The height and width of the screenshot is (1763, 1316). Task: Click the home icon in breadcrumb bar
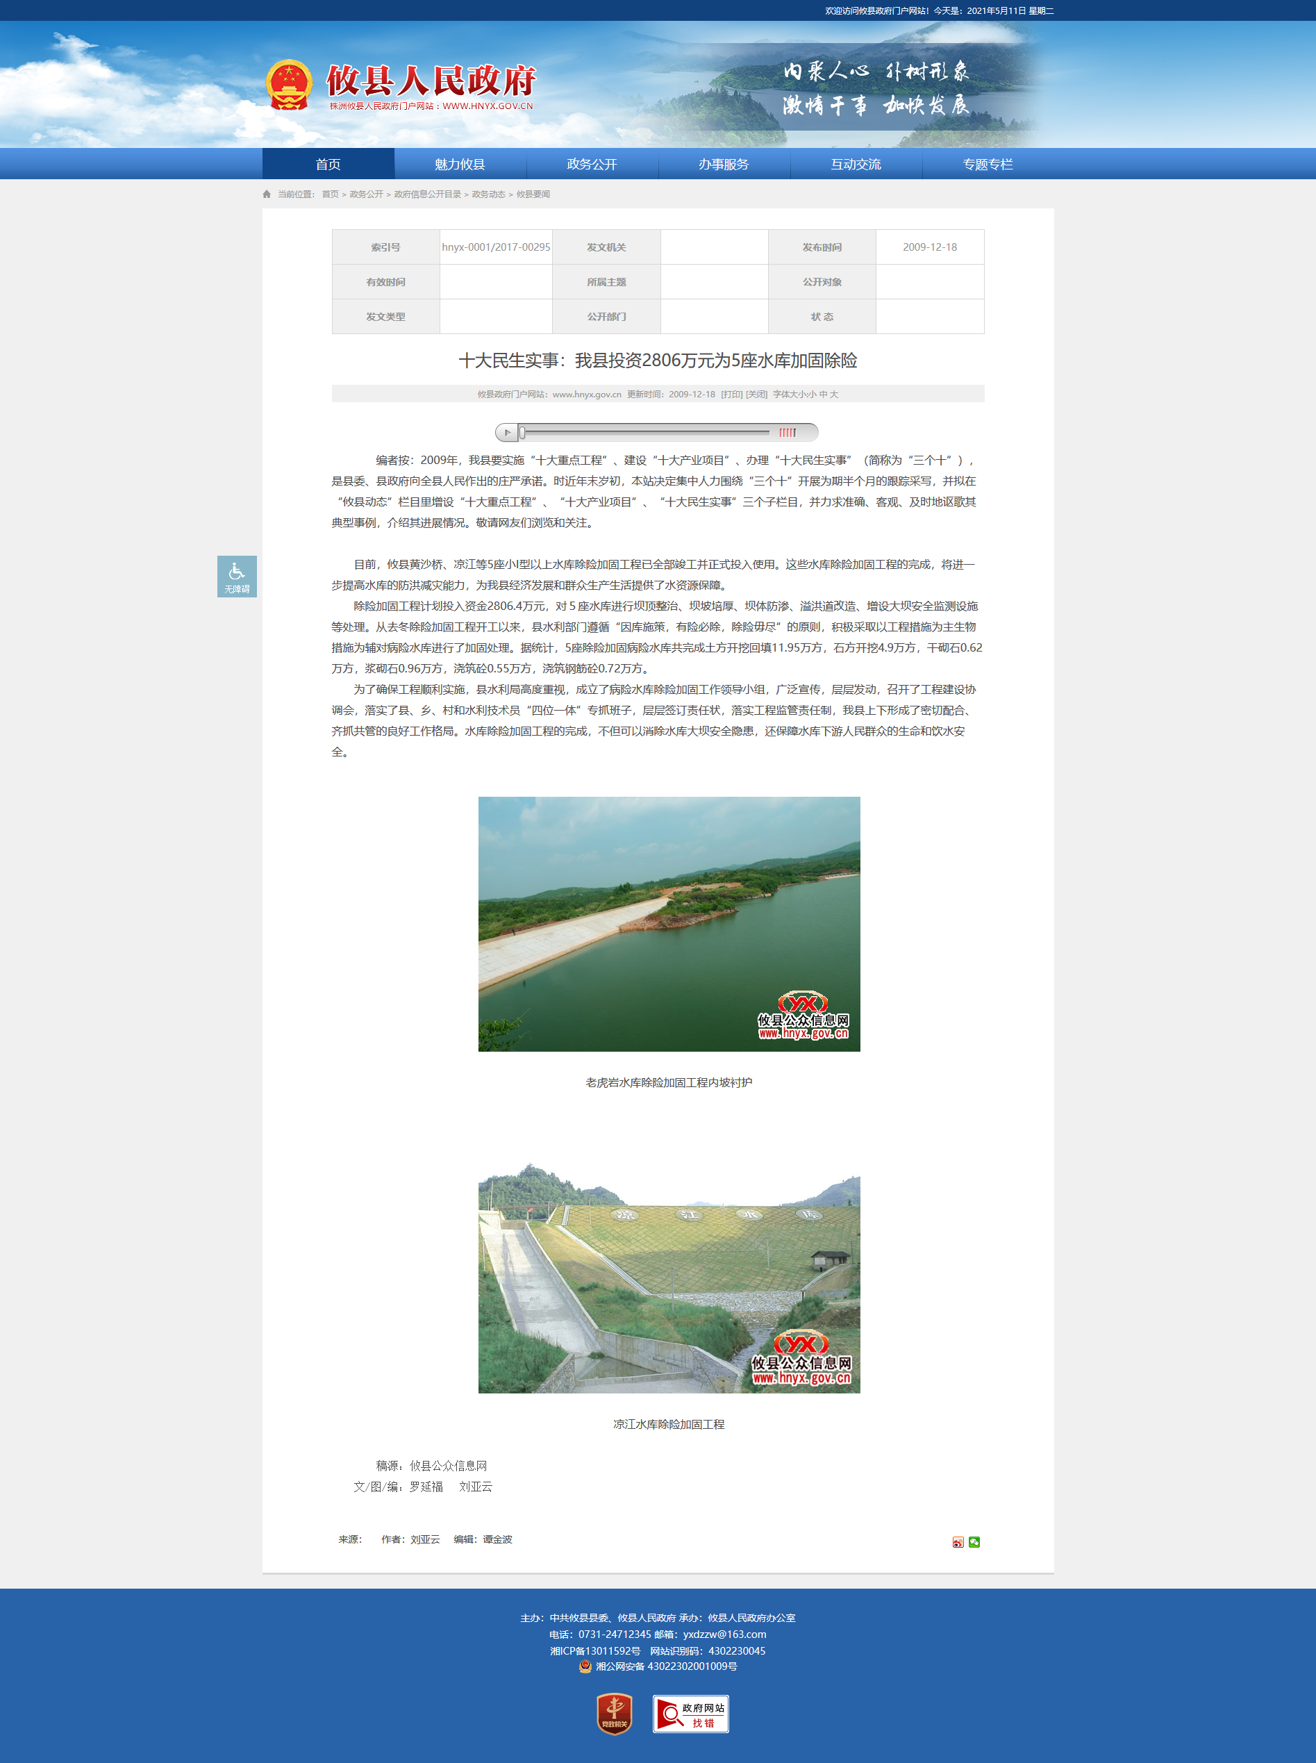(267, 194)
